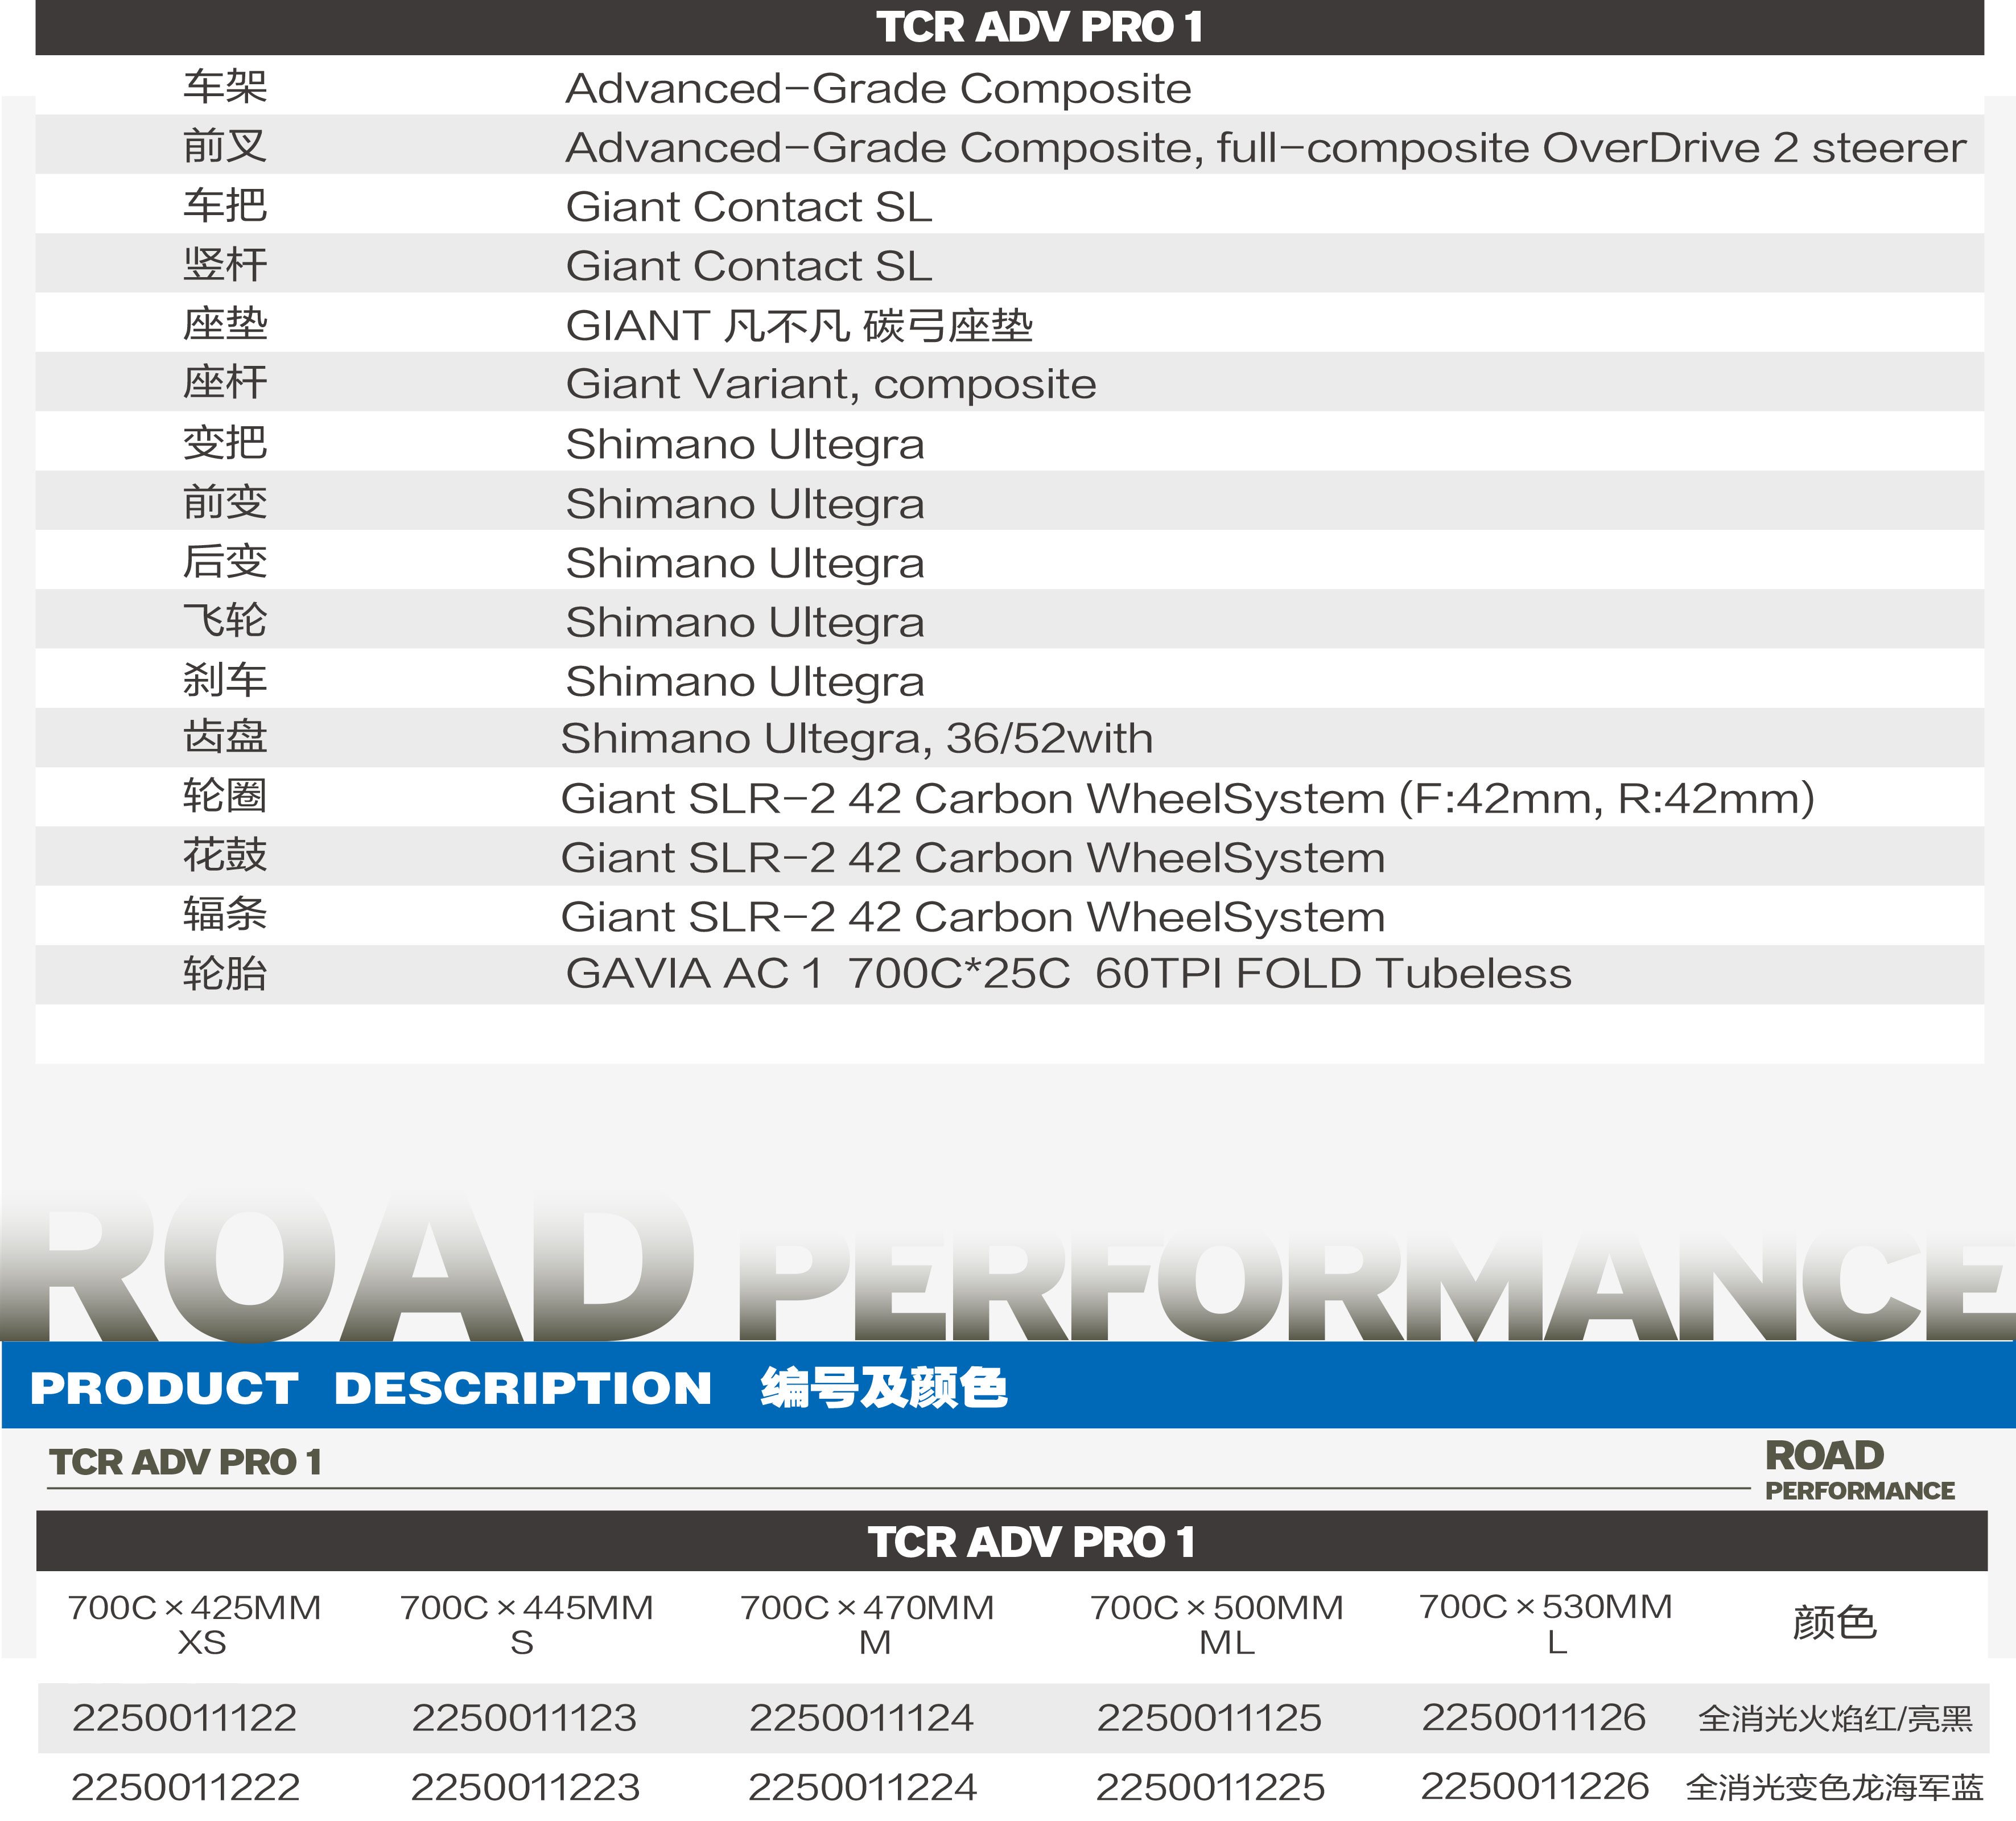The height and width of the screenshot is (1821, 2016).
Task: Click the 飞轮 cassette label
Action: [x=225, y=619]
